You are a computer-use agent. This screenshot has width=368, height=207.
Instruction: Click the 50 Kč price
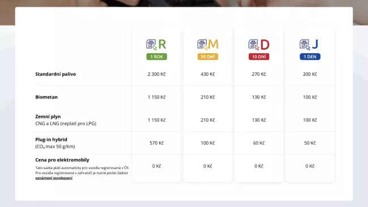click(310, 143)
